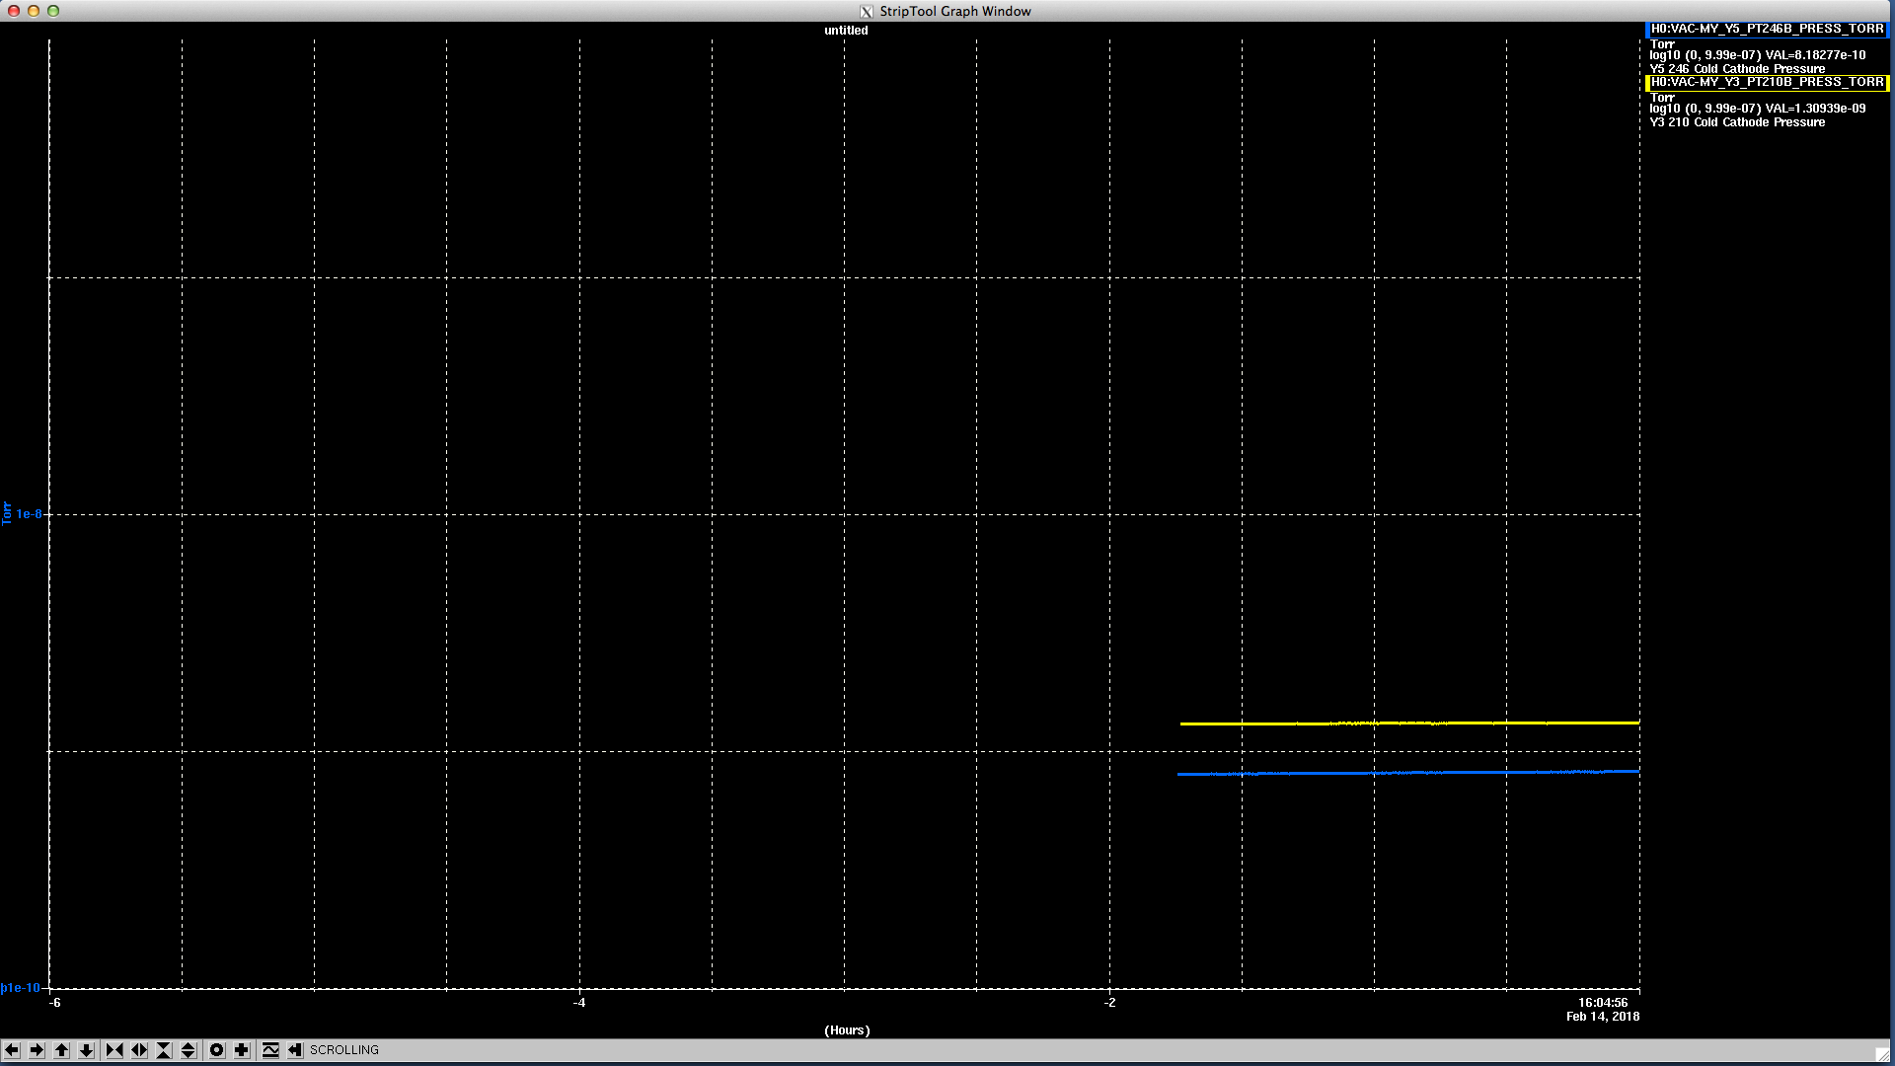1895x1066 pixels.
Task: Click the SCROLLING status text
Action: click(x=344, y=1050)
